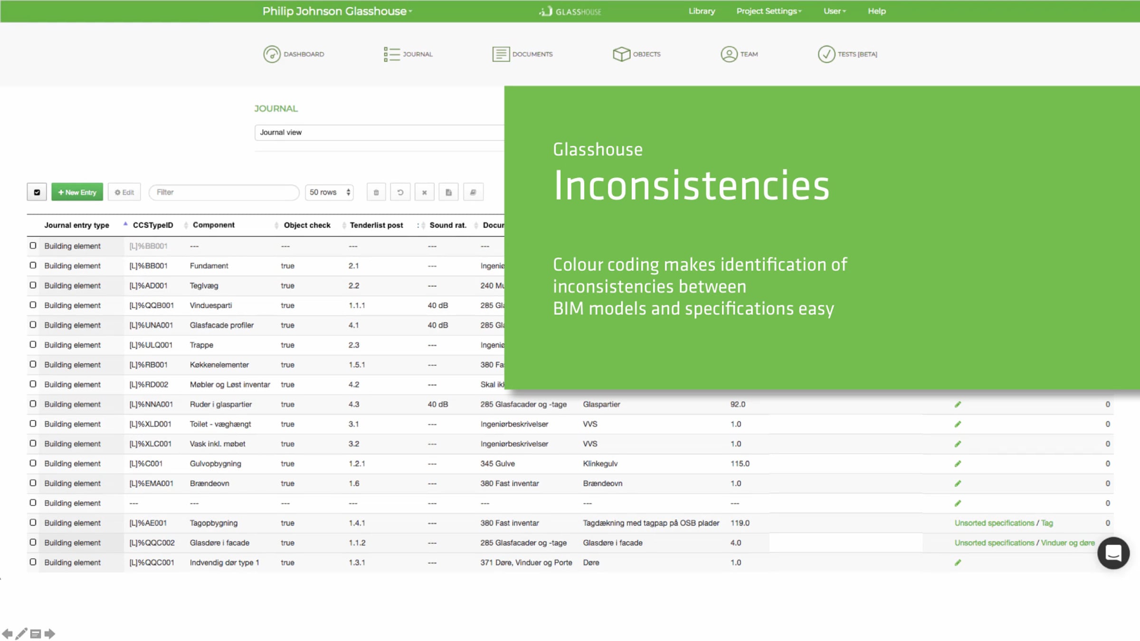Open the Vinduer og døre link

[x=1067, y=543]
